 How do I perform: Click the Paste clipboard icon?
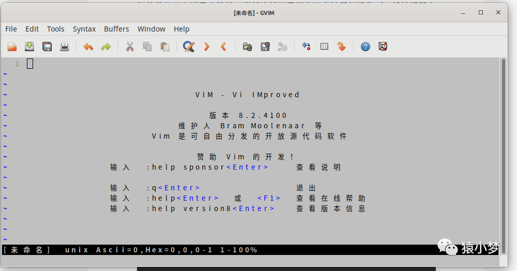click(x=165, y=47)
